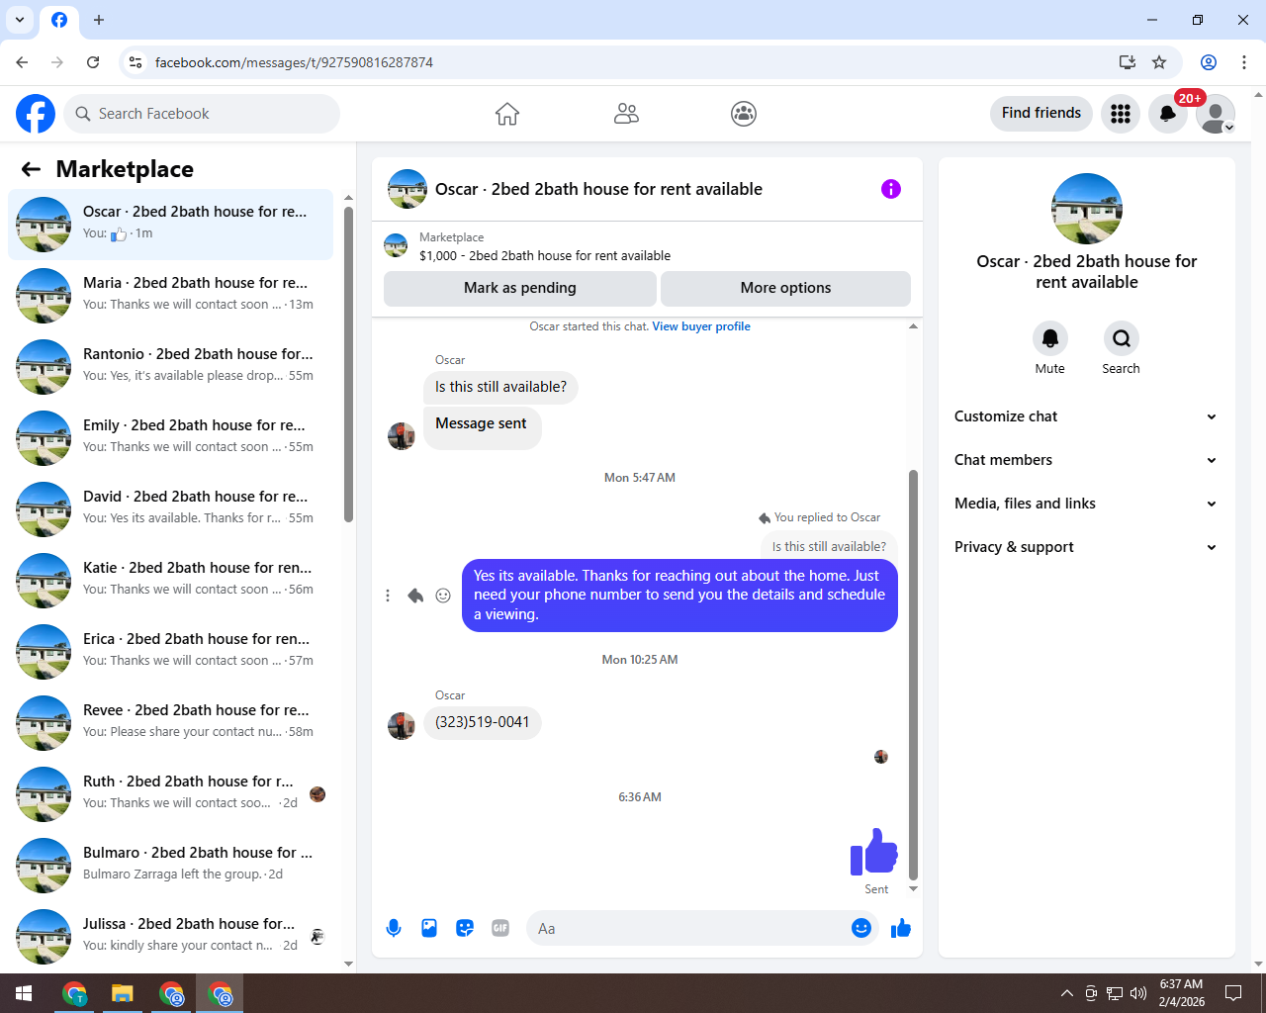Screen dimensions: 1266x1013
Task: Open the Facebook logo home link
Action: 36,114
